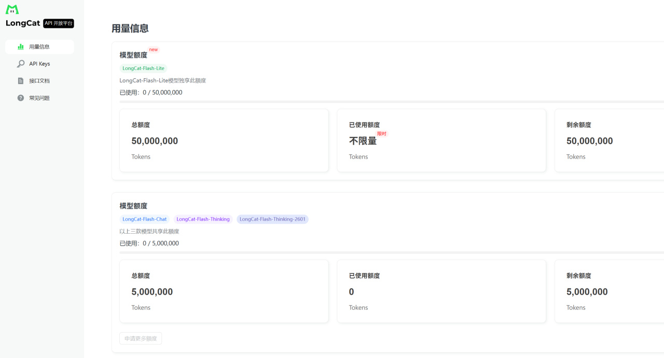This screenshot has height=358, width=664.
Task: Click the API Keys key icon
Action: click(21, 64)
